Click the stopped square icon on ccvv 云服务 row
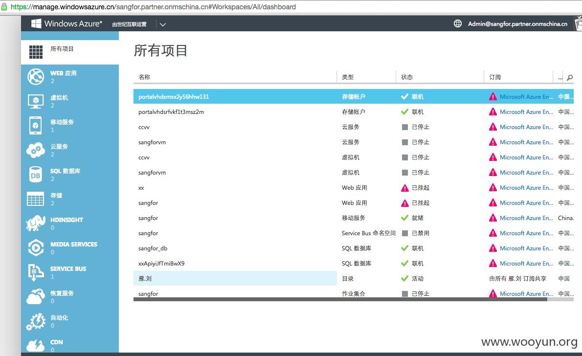The height and width of the screenshot is (356, 582). (405, 127)
